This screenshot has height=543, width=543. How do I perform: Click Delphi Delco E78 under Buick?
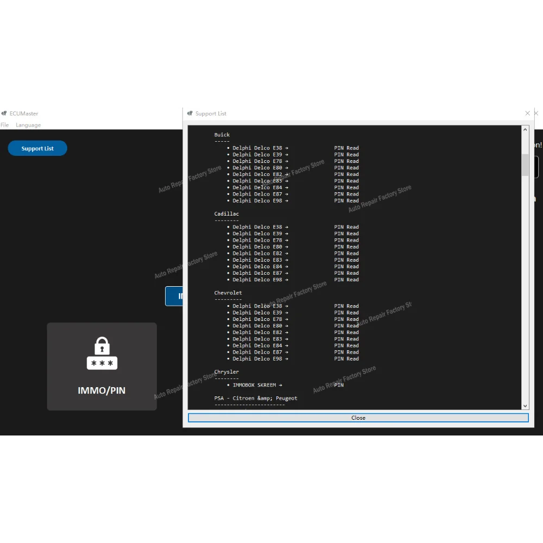click(x=257, y=161)
